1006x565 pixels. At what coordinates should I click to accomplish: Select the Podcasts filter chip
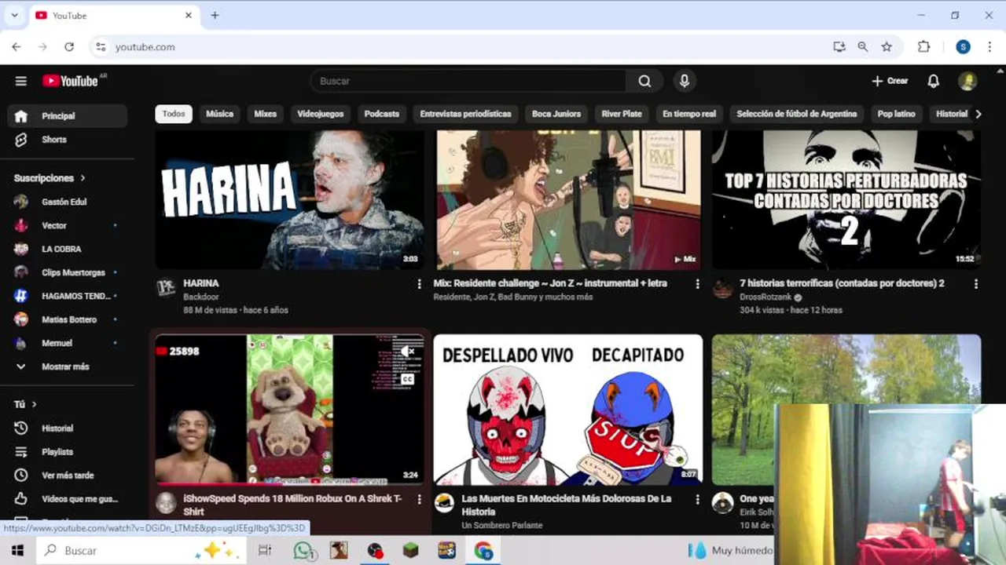pos(382,114)
